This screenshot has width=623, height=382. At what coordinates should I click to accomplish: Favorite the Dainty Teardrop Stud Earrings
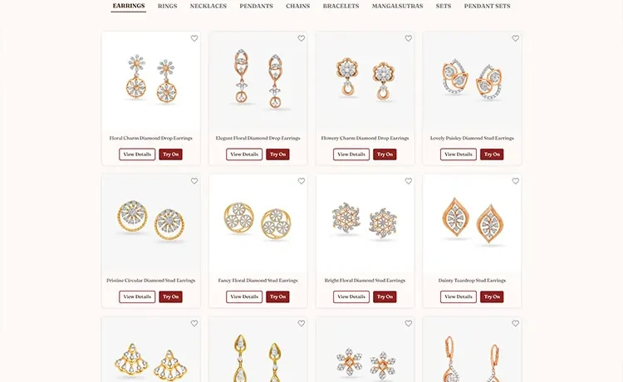point(515,181)
